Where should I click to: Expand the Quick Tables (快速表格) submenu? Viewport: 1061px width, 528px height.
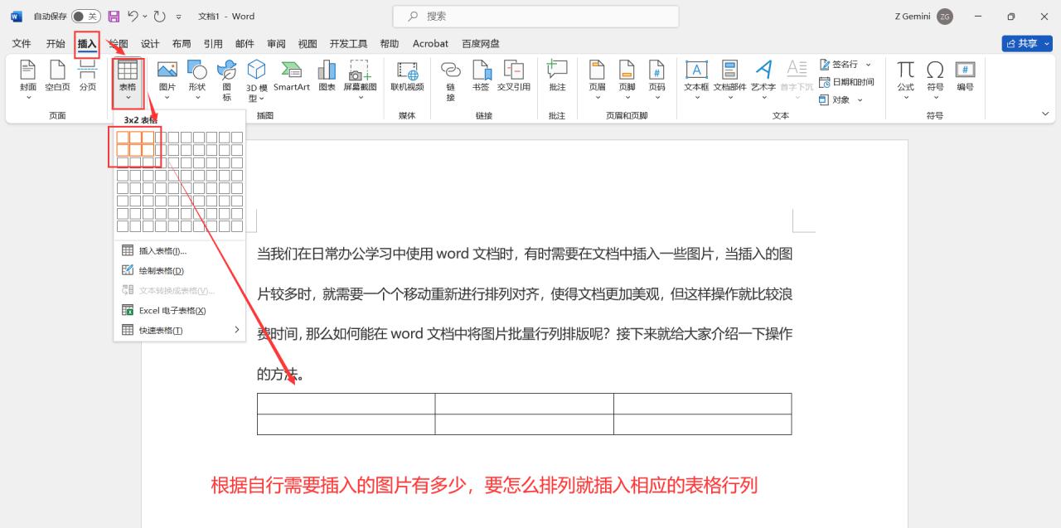(x=180, y=330)
